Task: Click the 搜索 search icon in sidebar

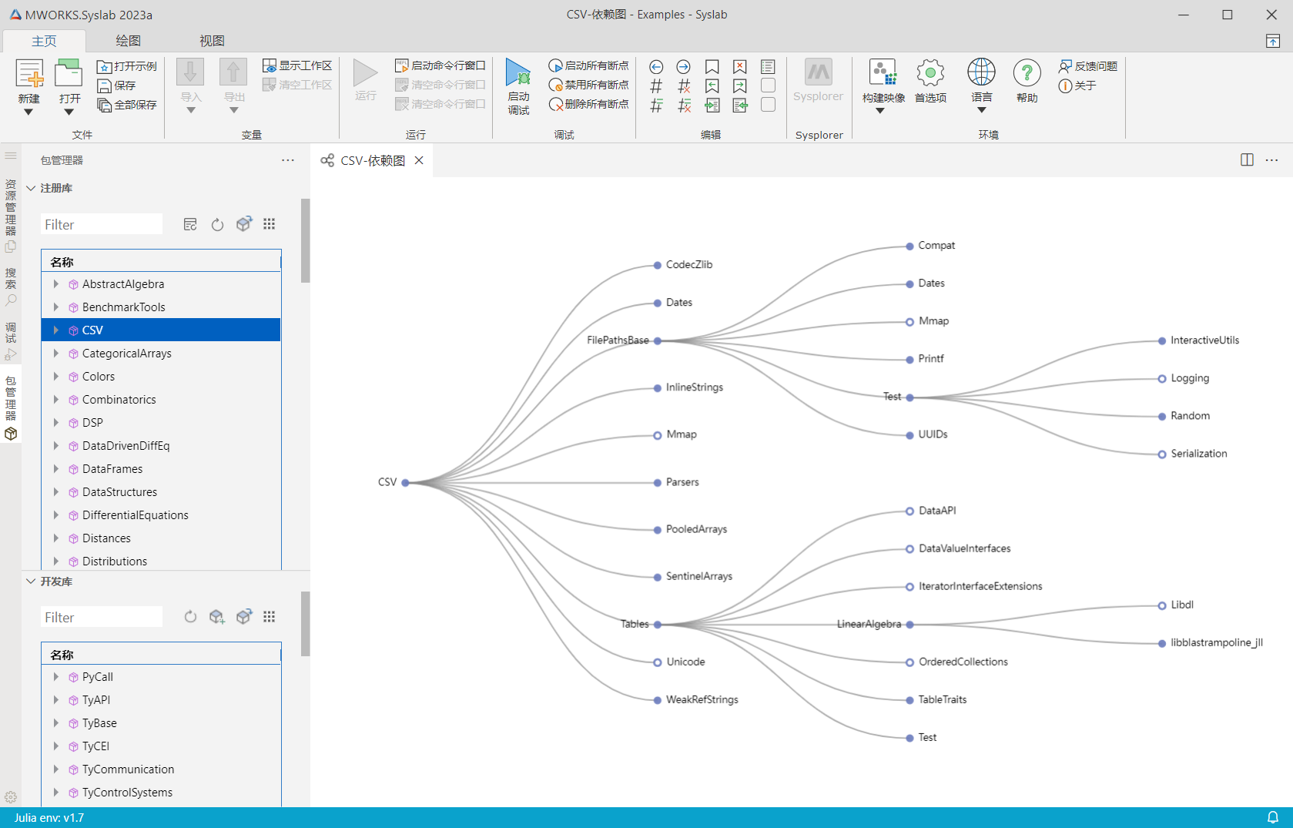Action: 11,300
